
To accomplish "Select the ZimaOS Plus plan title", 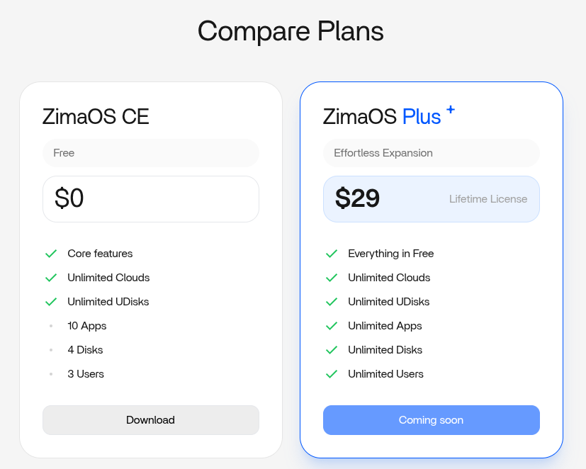I will [382, 116].
